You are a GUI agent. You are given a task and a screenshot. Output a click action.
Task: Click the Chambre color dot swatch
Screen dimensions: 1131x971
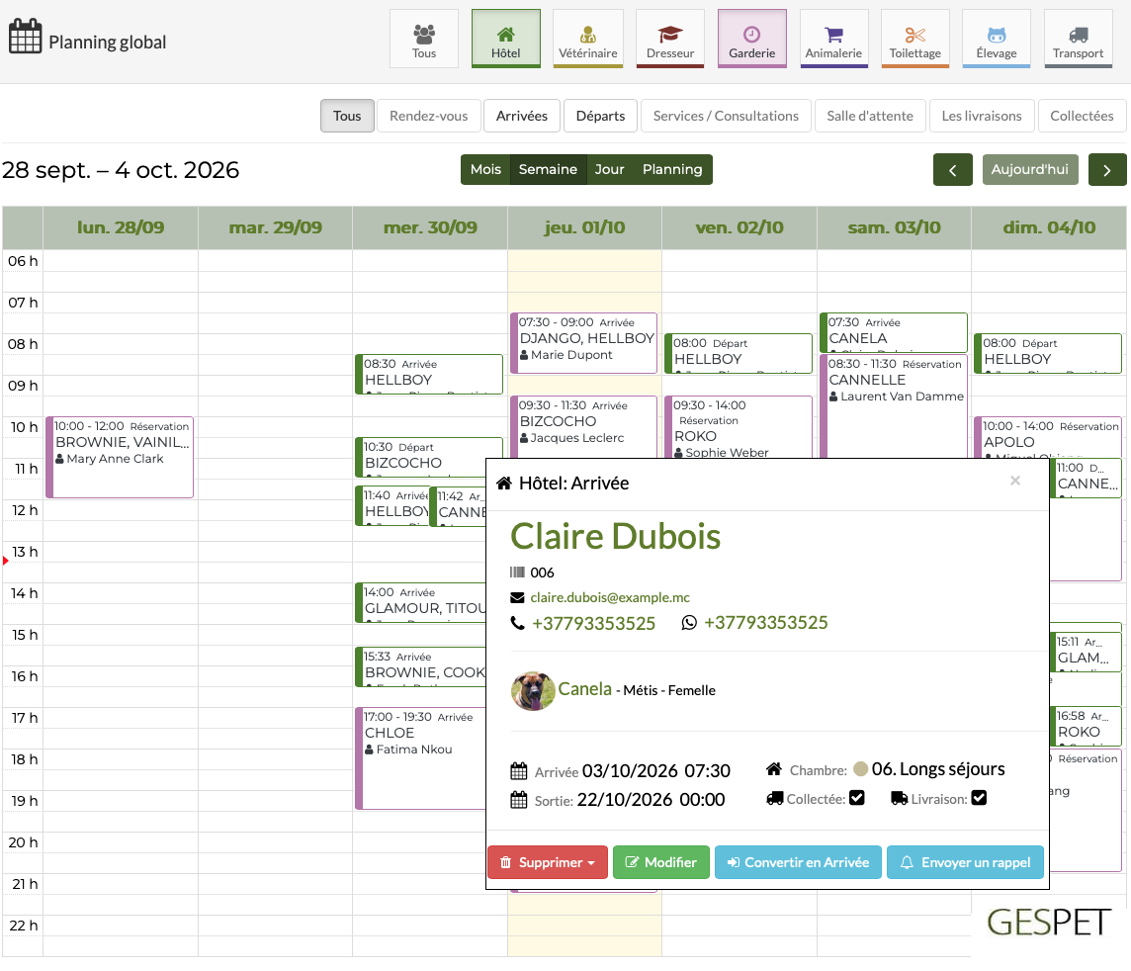tap(860, 769)
